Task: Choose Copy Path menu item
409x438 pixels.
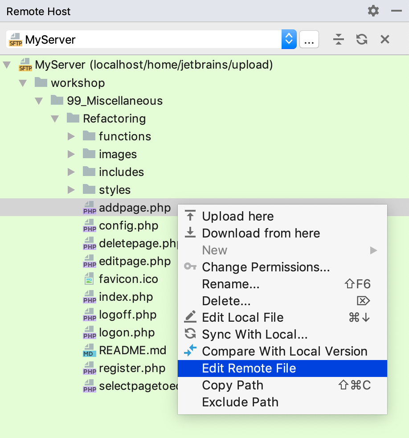Action: (x=282, y=385)
